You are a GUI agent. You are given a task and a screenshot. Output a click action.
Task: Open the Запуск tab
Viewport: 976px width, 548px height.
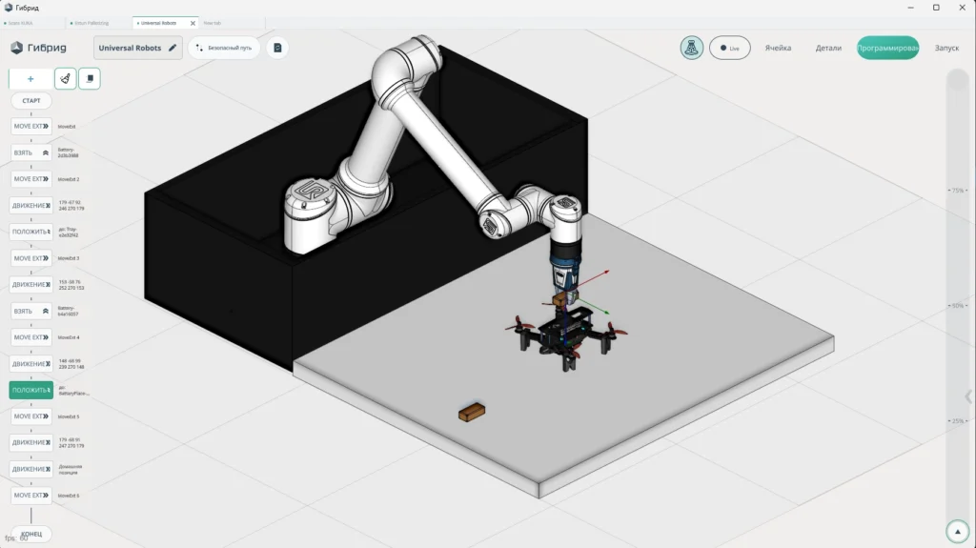pos(946,48)
